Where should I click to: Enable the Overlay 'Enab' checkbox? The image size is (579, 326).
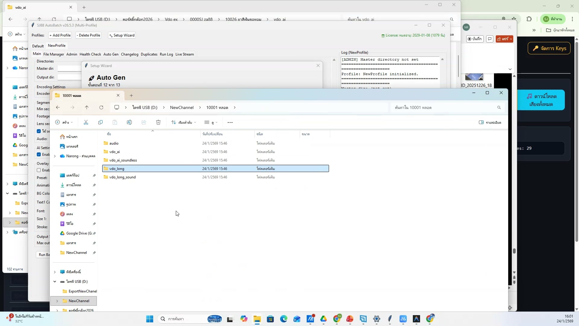(39, 170)
